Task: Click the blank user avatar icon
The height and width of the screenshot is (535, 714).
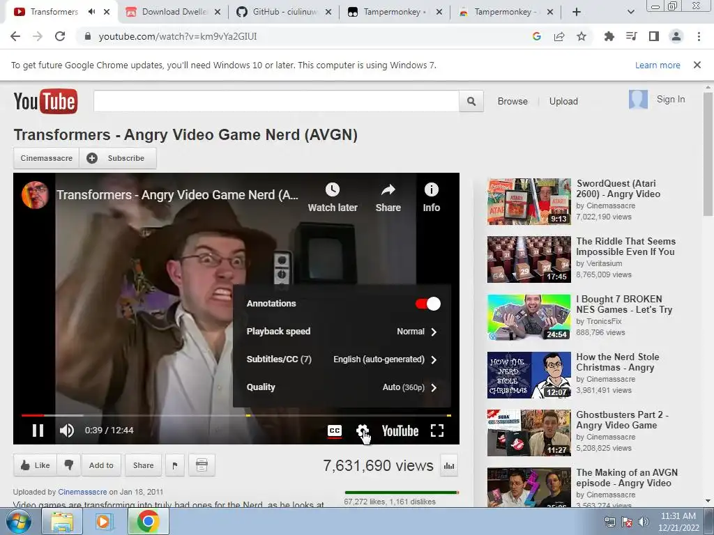Action: (638, 99)
